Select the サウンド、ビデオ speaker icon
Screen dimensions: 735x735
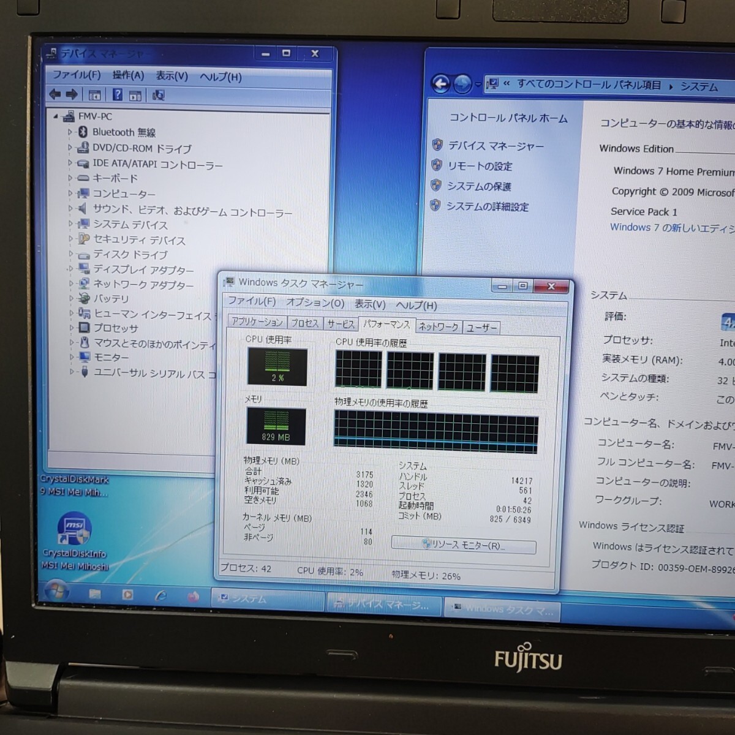[83, 209]
